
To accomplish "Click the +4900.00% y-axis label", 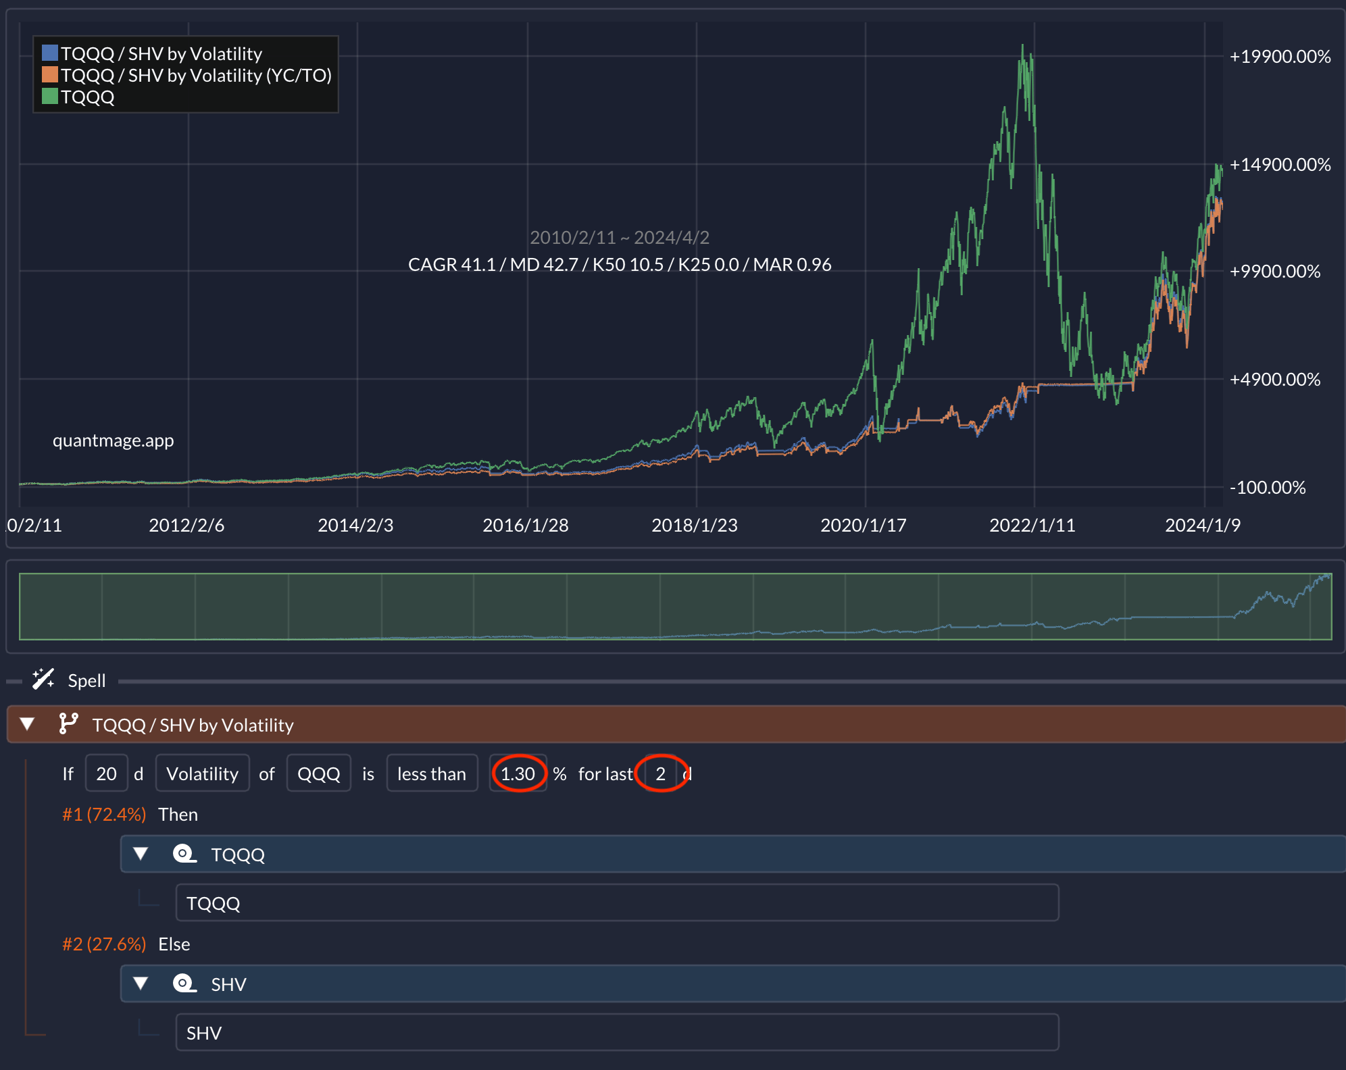I will tap(1274, 379).
